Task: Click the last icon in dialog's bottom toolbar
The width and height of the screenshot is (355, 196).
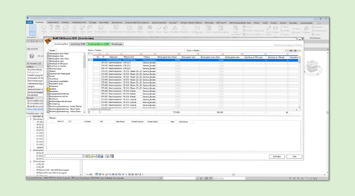Action: click(112, 156)
